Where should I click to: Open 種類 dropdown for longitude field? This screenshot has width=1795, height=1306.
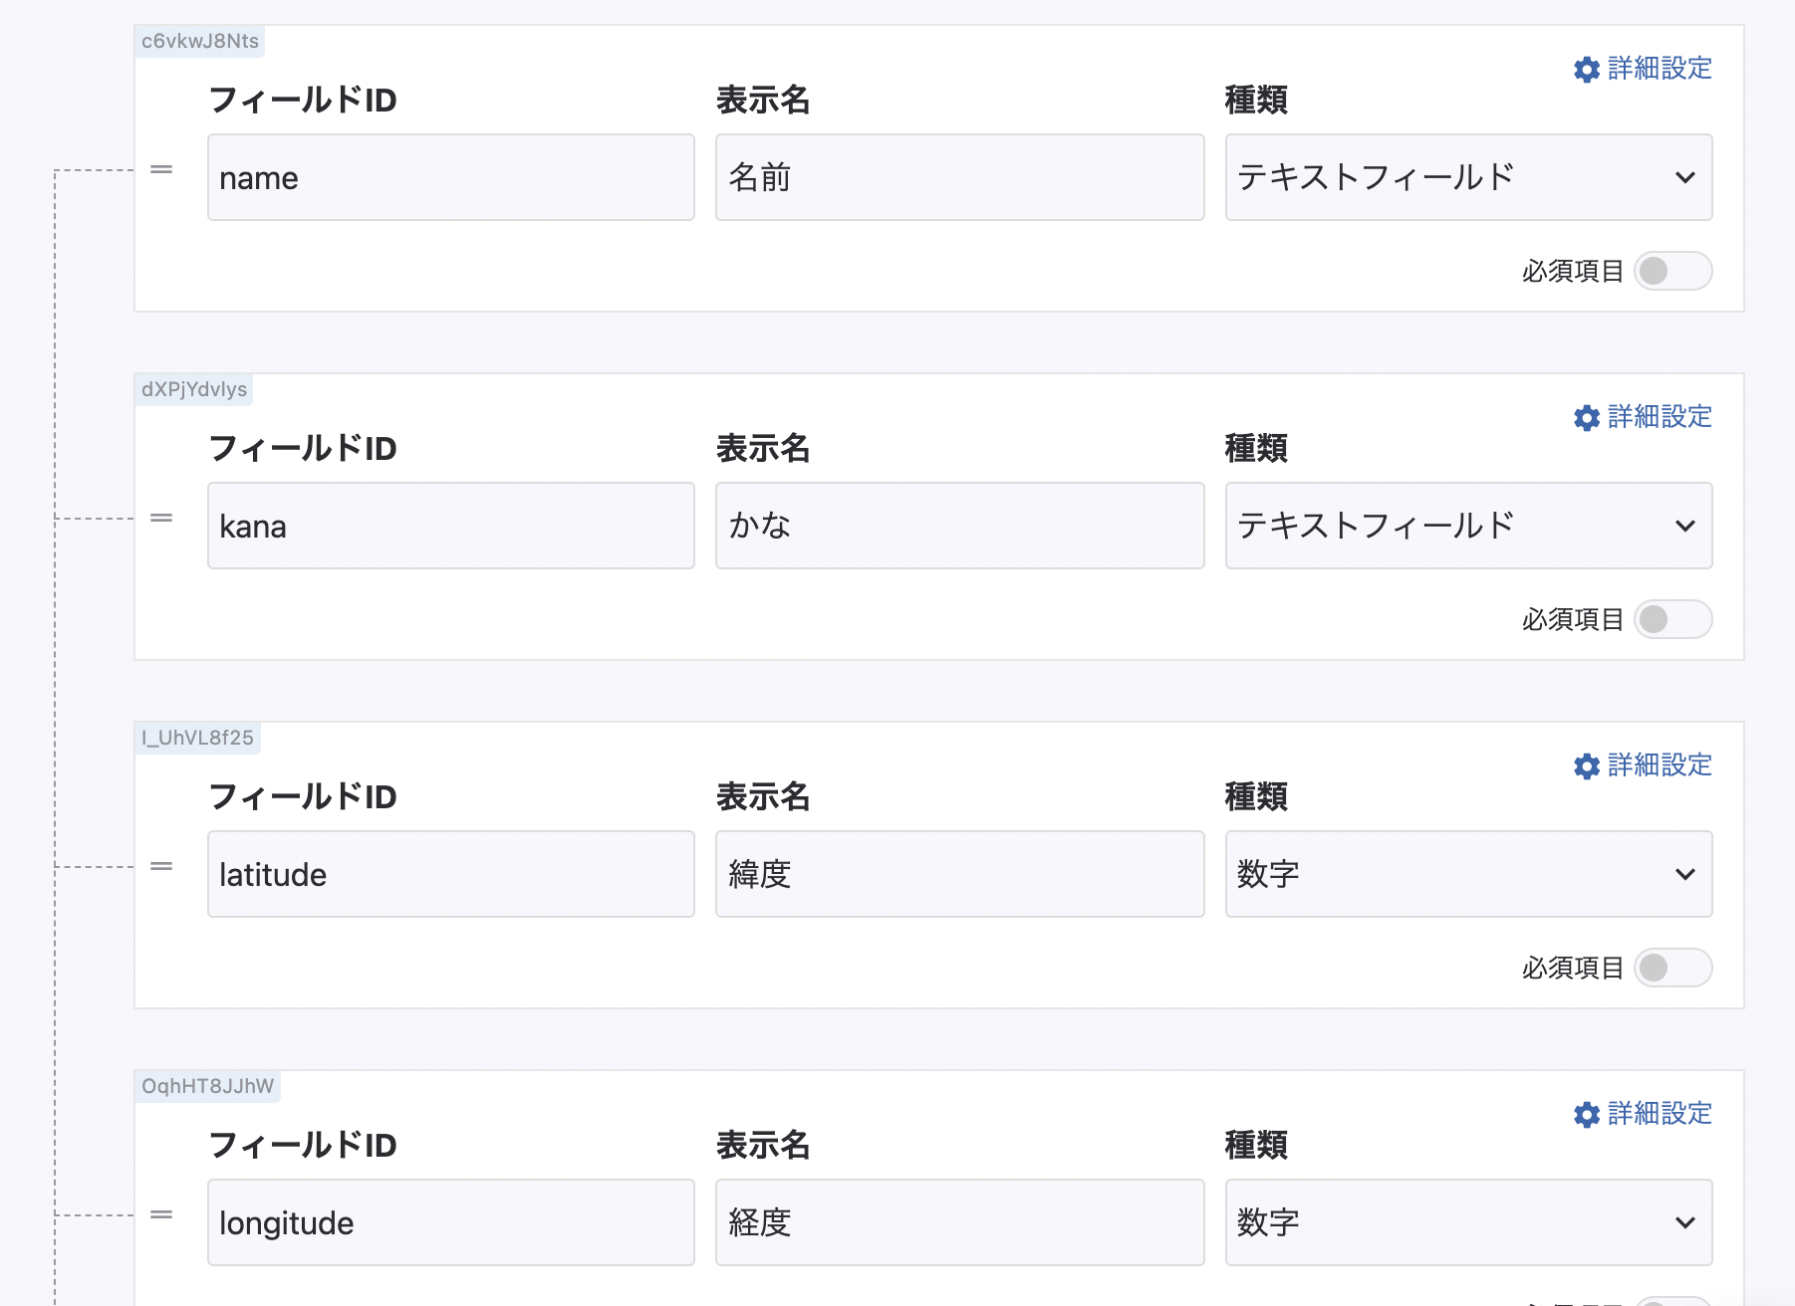coord(1468,1222)
